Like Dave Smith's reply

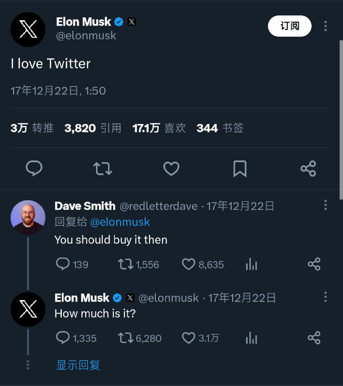188,264
